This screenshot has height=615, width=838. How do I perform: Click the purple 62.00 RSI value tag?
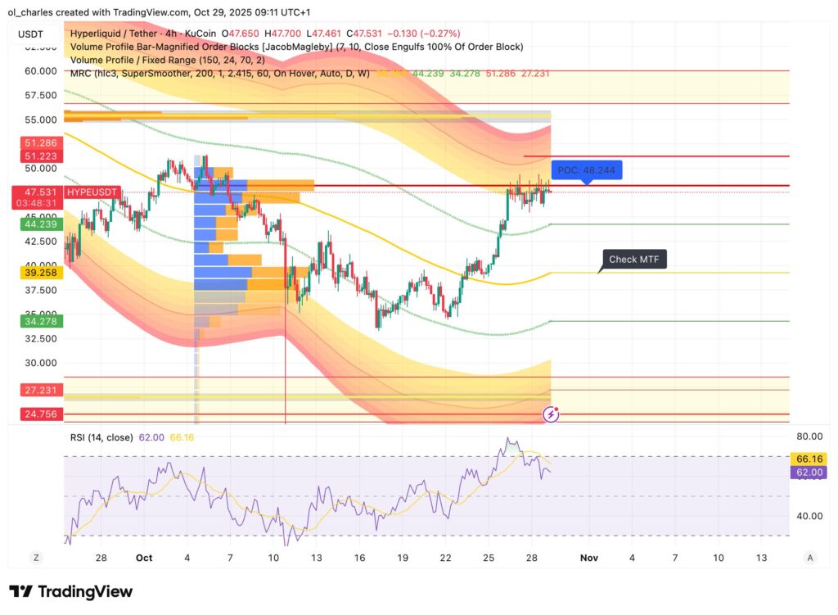point(809,472)
